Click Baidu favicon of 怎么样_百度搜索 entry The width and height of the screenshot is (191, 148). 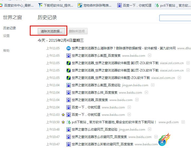tap(68, 93)
